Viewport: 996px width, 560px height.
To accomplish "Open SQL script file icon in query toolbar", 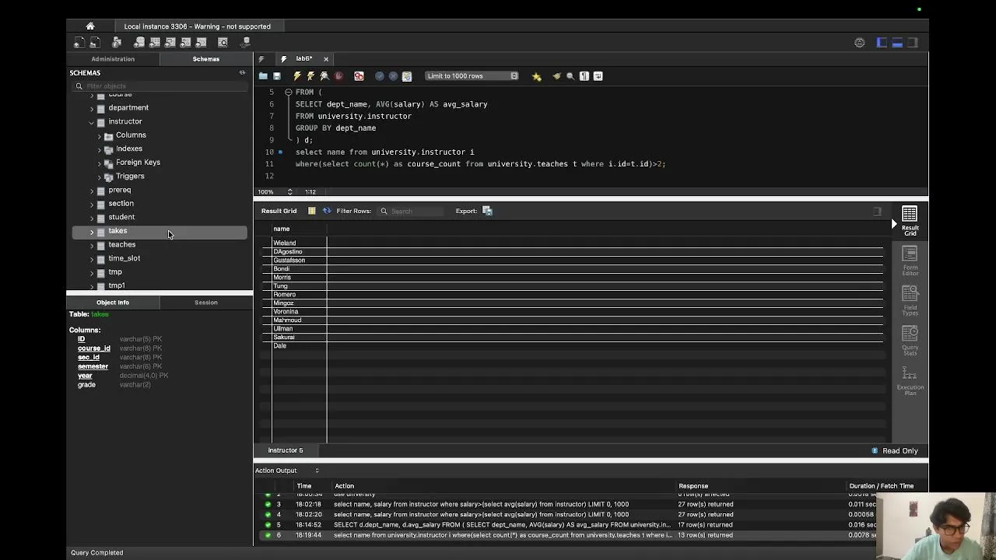I will click(x=263, y=76).
